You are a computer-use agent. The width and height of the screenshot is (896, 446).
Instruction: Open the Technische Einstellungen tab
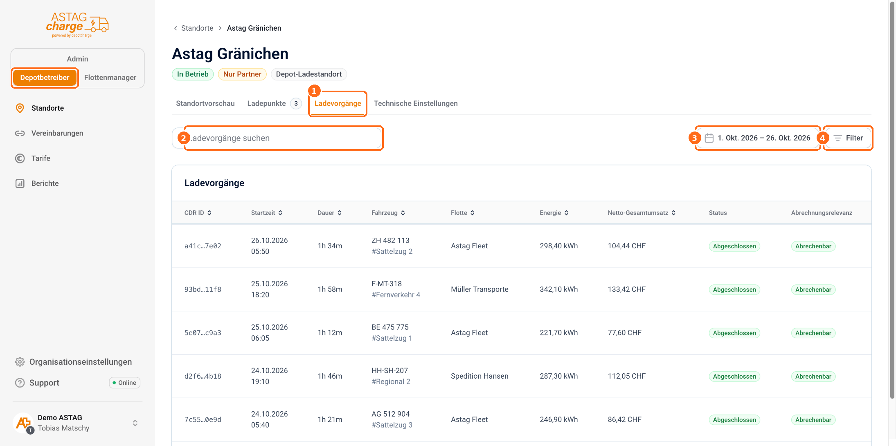coord(416,103)
